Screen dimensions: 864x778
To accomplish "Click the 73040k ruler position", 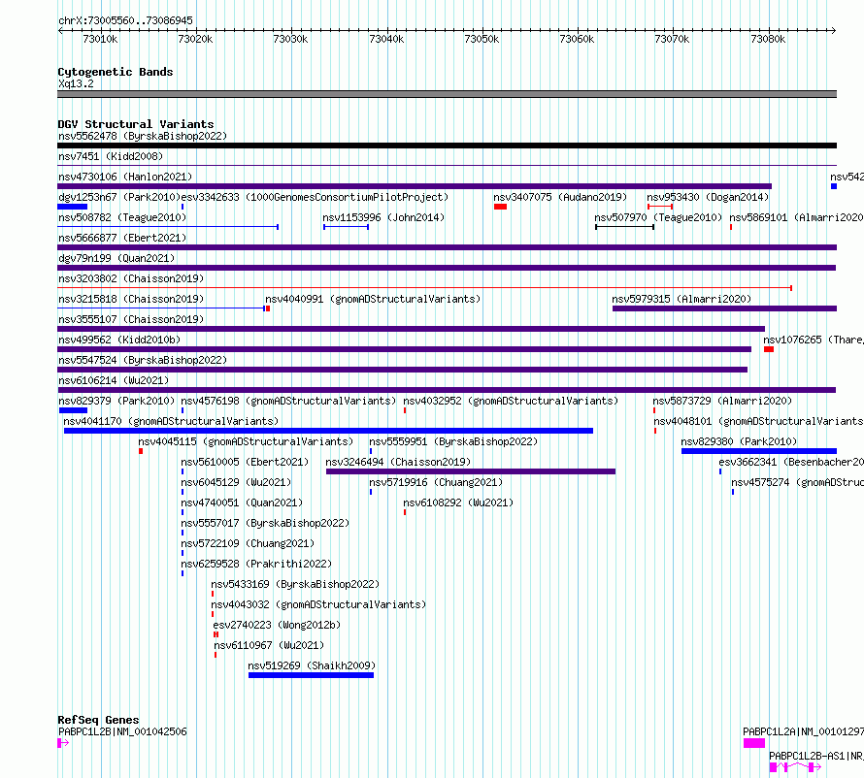I will pos(386,39).
